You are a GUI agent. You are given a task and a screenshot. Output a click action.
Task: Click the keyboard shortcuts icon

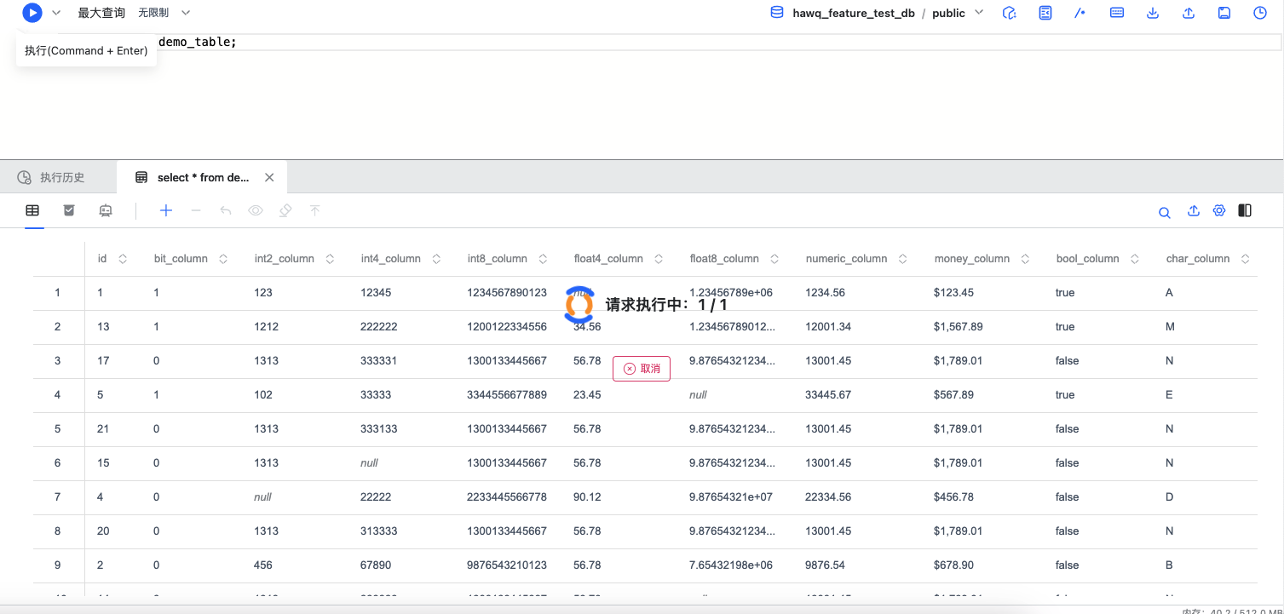tap(1117, 13)
